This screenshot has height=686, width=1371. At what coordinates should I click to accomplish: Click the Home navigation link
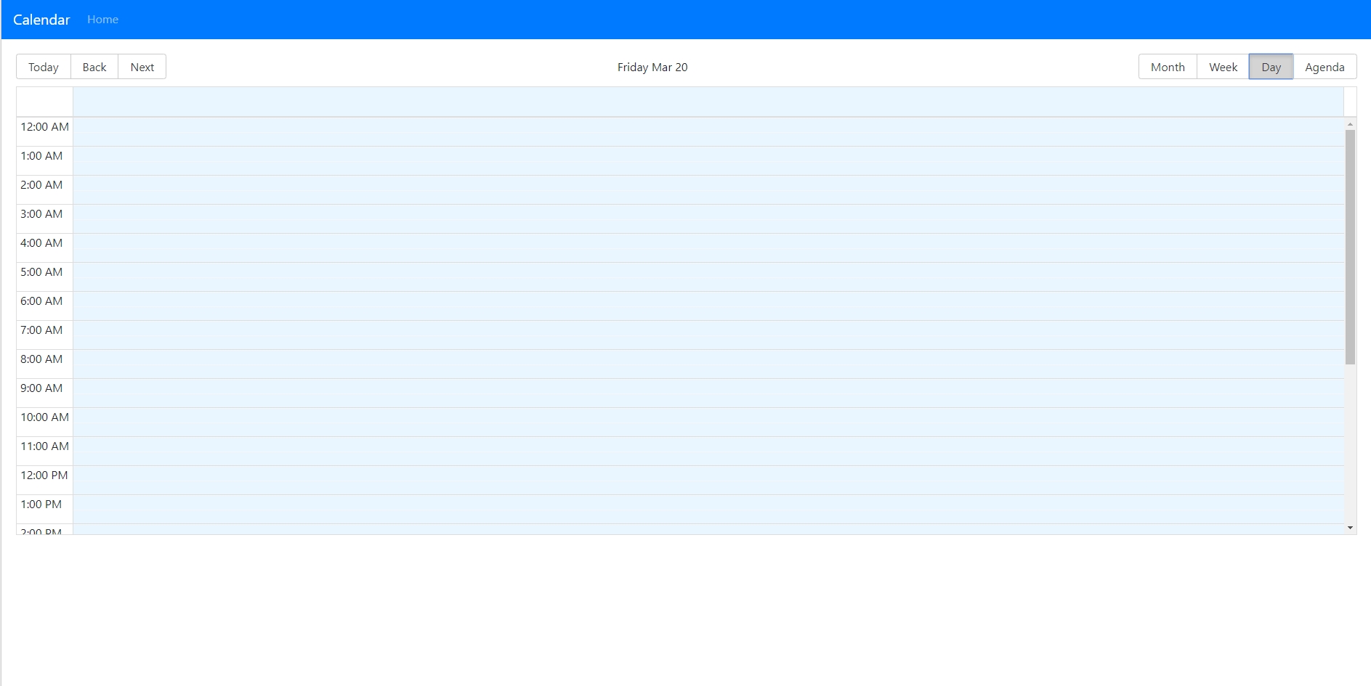(102, 19)
